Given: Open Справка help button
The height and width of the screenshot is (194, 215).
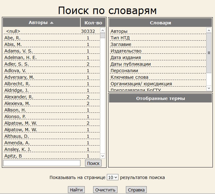Looking at the screenshot, I should pyautogui.click(x=136, y=190).
